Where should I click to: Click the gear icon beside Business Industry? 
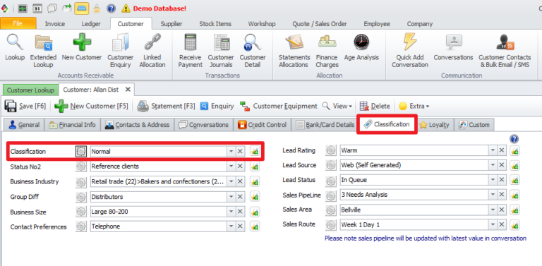(x=81, y=182)
